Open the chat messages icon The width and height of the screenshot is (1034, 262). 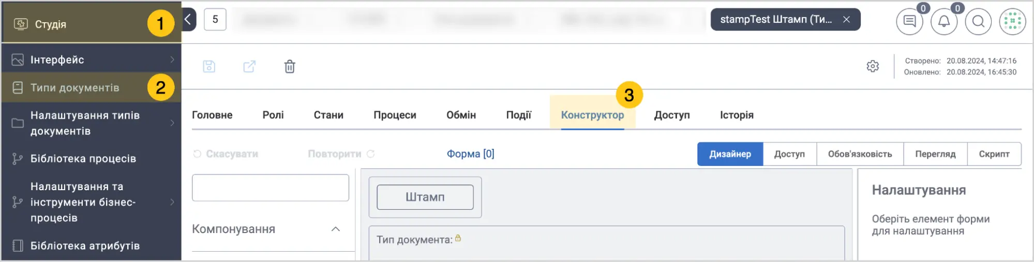point(909,22)
